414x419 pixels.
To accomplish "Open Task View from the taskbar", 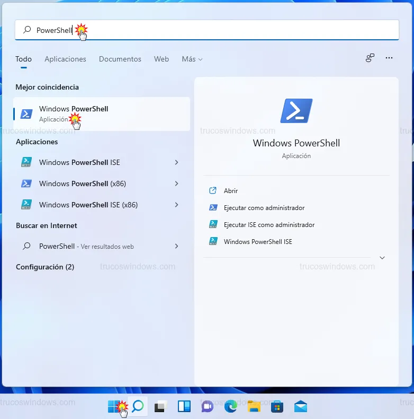I will 160,407.
